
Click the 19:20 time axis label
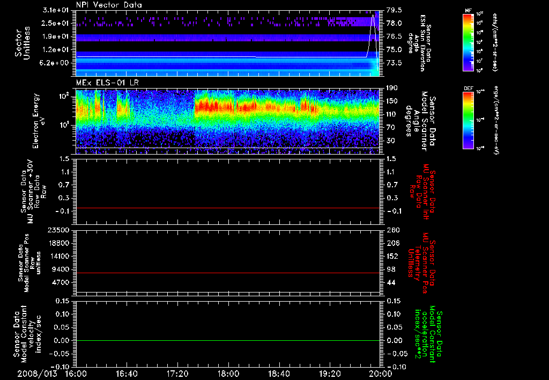[x=329, y=373]
